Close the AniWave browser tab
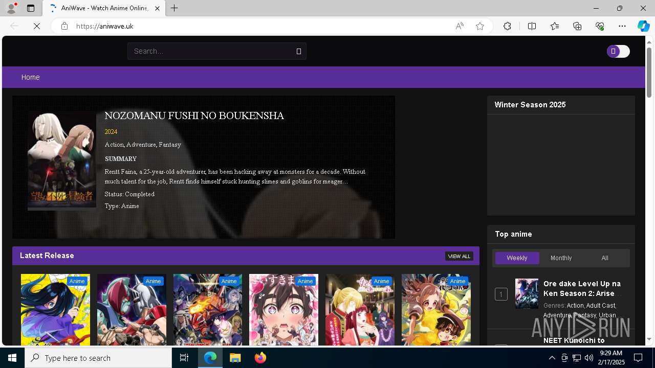 tap(157, 8)
